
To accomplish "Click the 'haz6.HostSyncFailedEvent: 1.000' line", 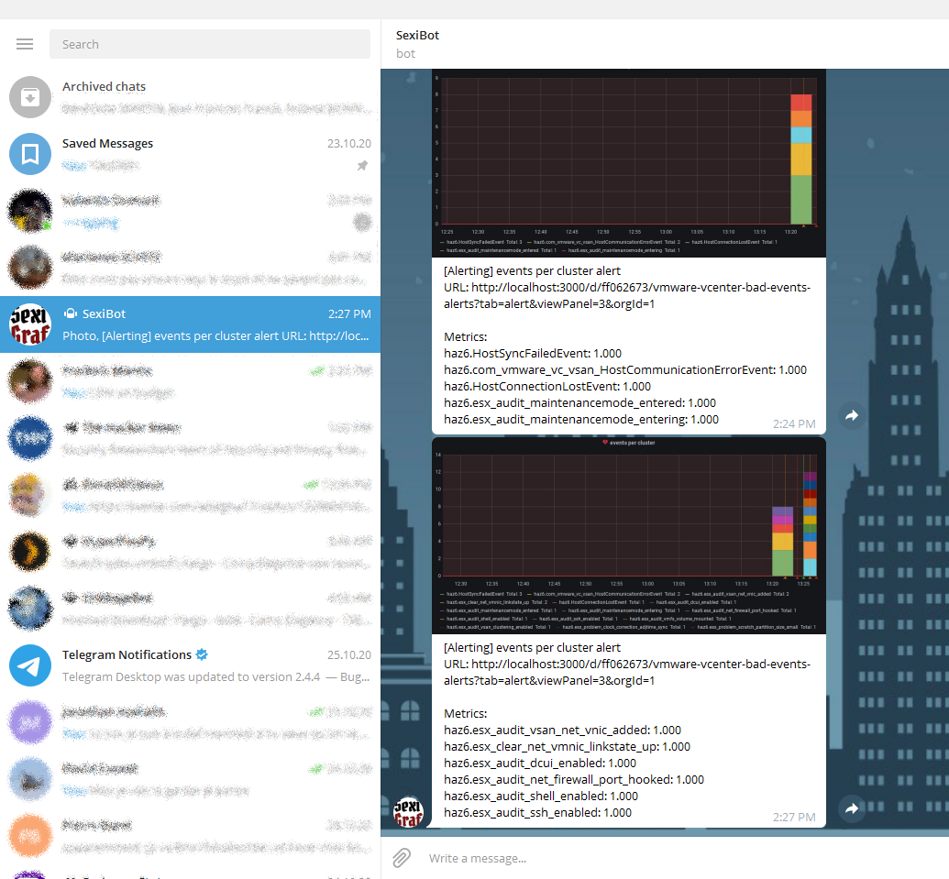I will [x=533, y=353].
